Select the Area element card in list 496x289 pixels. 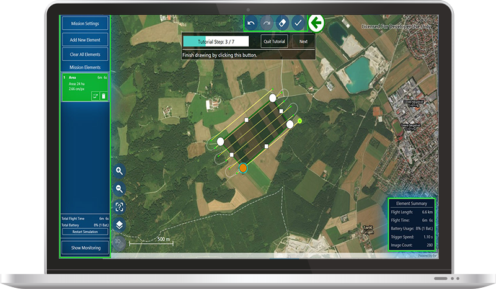pyautogui.click(x=85, y=87)
